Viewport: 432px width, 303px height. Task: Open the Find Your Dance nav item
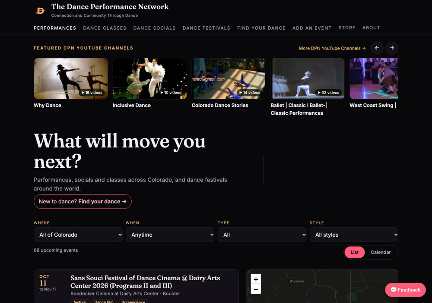click(x=261, y=28)
